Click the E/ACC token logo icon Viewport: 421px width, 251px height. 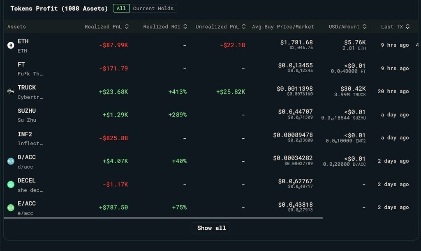[11, 208]
